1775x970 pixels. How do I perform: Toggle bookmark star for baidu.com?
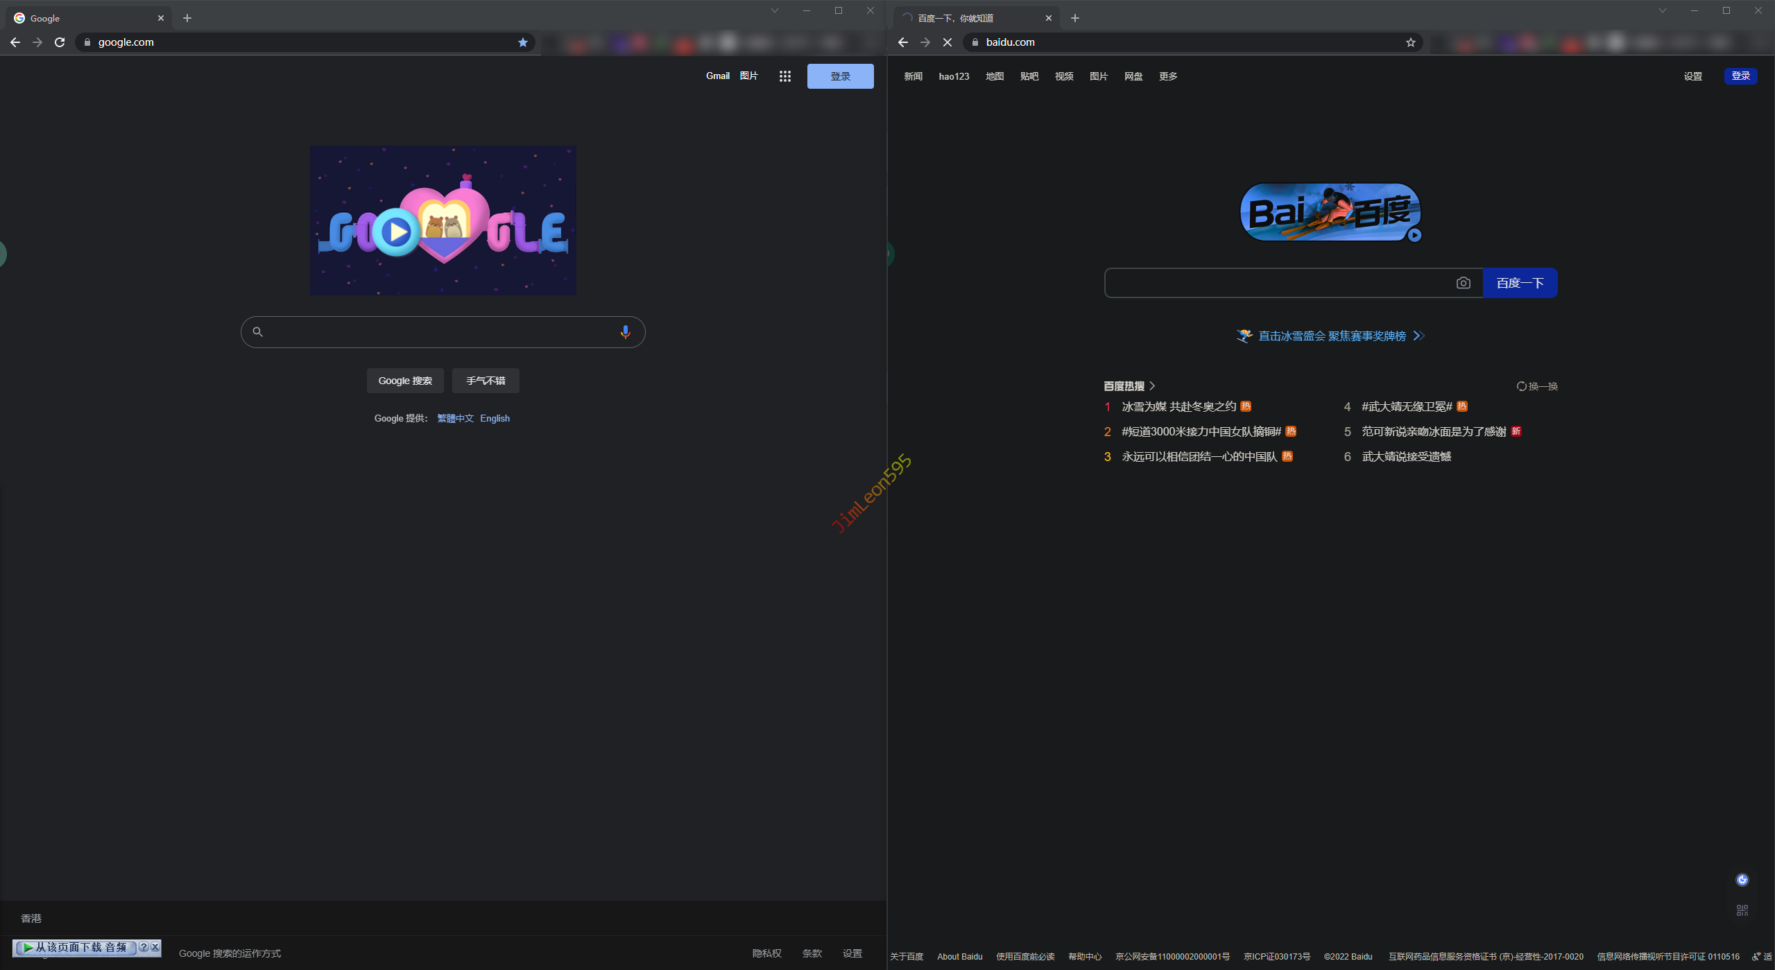1410,42
